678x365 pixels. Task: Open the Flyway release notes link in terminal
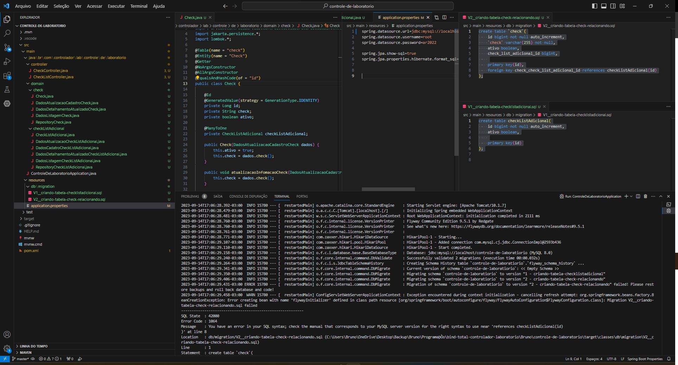pyautogui.click(x=518, y=226)
